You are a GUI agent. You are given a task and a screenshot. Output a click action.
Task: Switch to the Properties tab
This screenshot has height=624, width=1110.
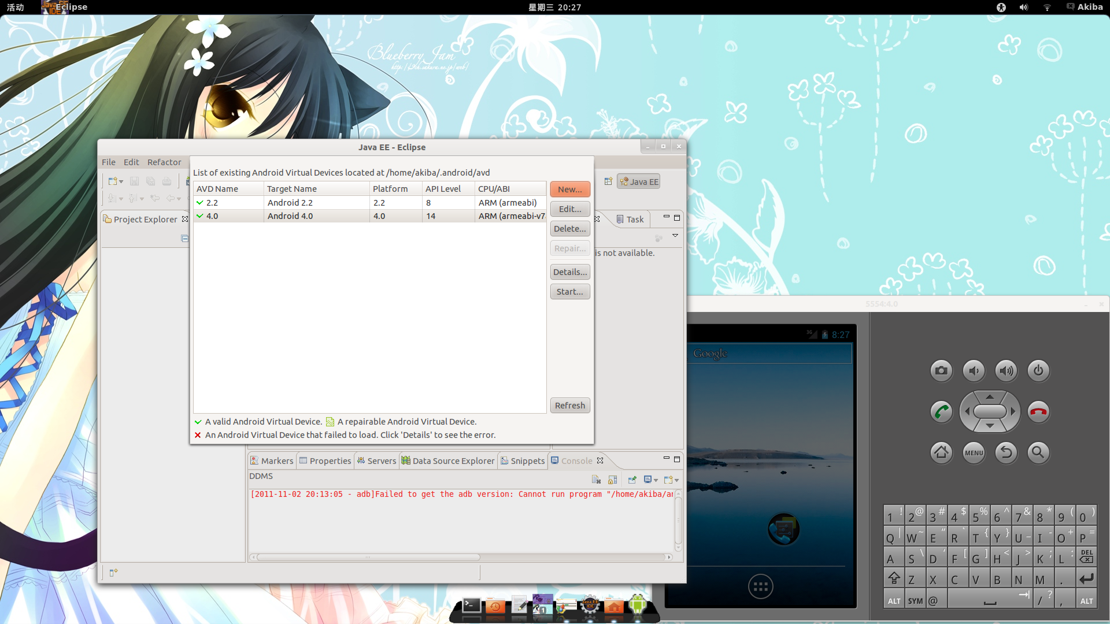click(325, 460)
